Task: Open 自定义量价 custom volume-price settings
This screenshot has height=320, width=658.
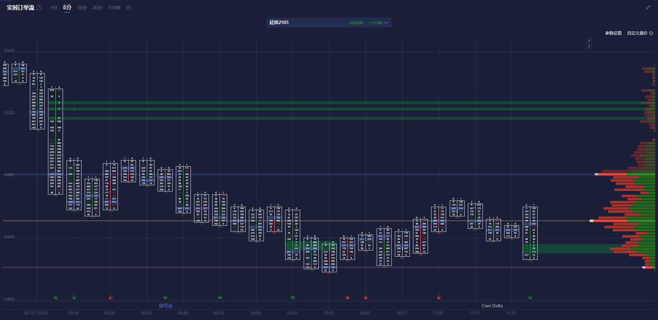Action: point(637,33)
